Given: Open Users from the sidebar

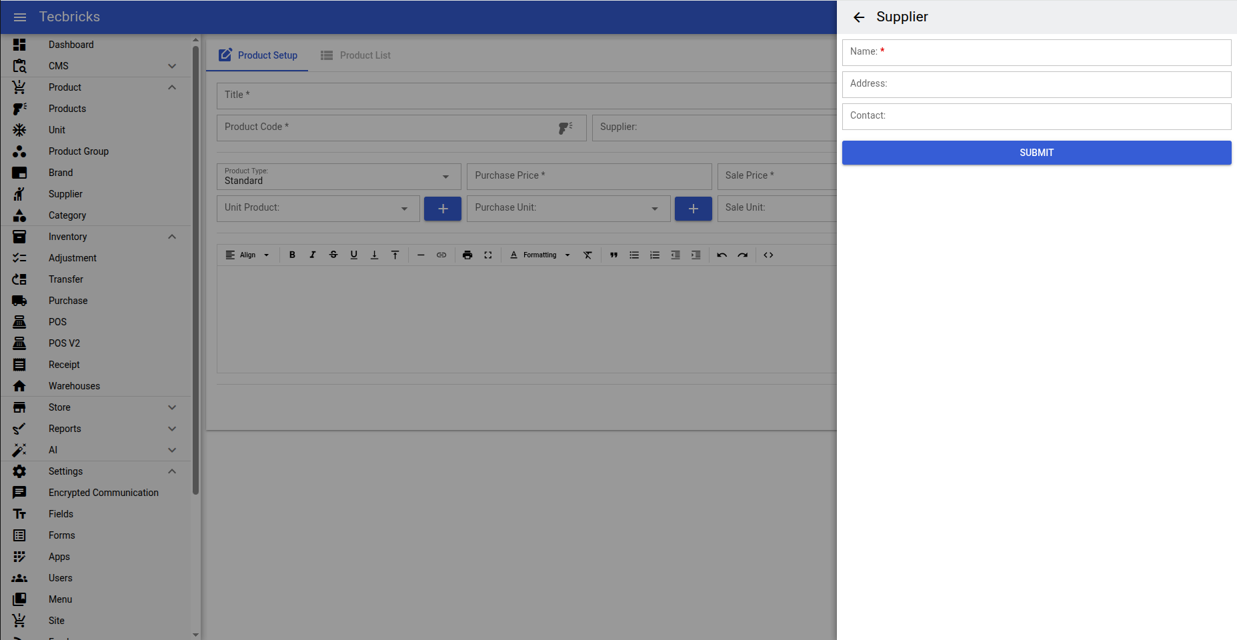Looking at the screenshot, I should coord(95,578).
